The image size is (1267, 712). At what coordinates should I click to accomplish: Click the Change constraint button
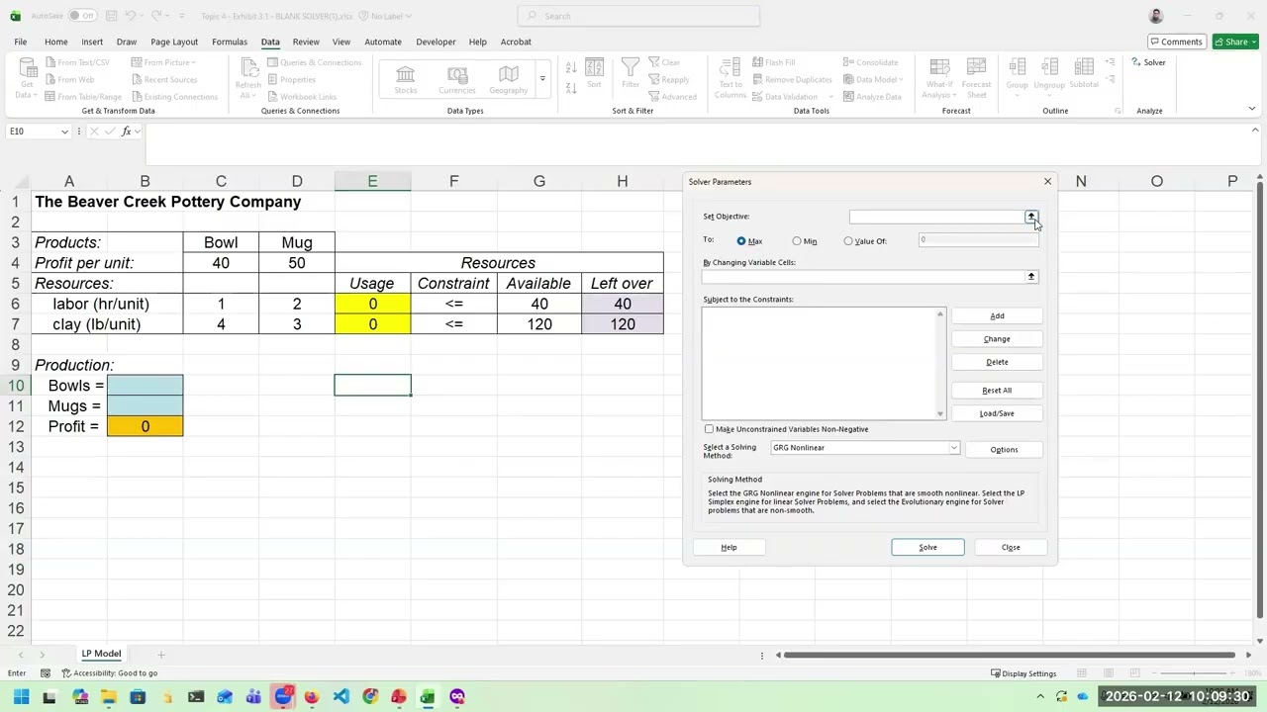coord(997,339)
